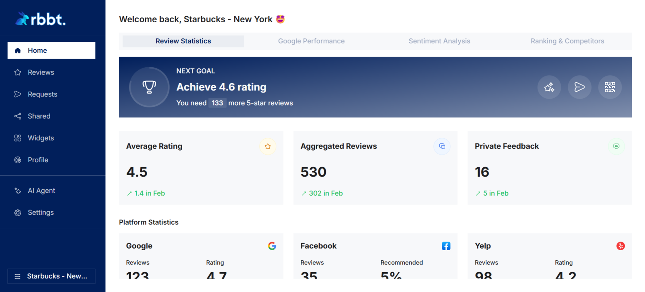
Task: Click the Yelp icon on the platform card
Action: point(620,246)
